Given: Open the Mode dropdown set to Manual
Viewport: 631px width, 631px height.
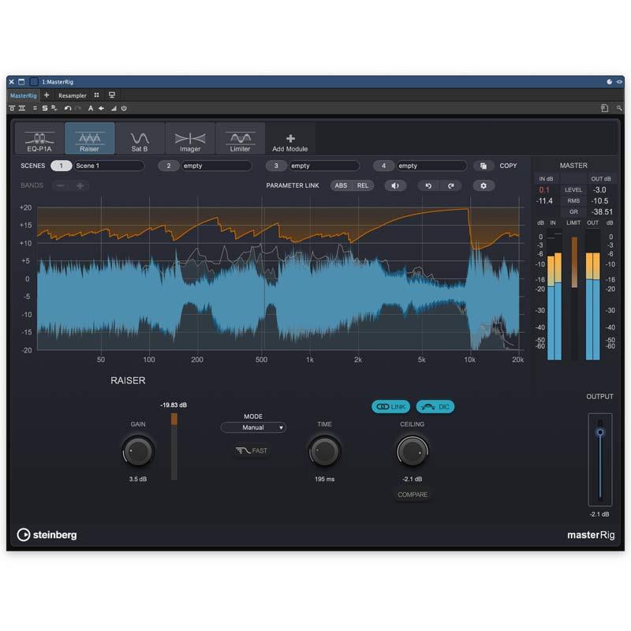Looking at the screenshot, I should (253, 428).
